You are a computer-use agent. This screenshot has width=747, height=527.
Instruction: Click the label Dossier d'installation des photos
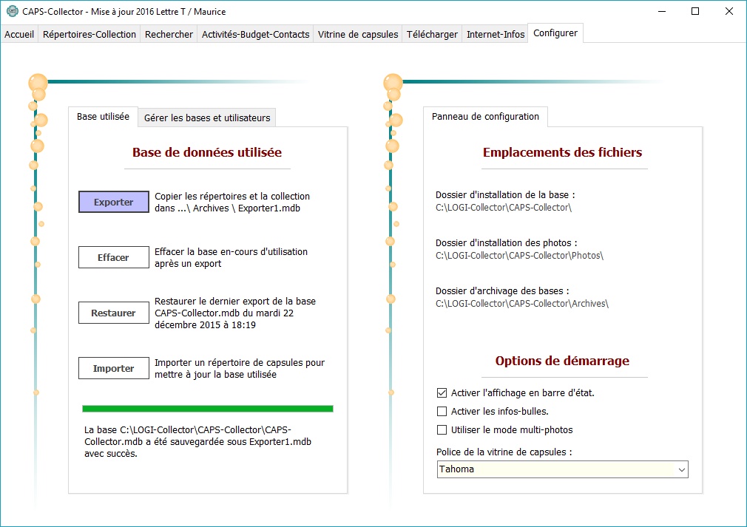point(507,243)
